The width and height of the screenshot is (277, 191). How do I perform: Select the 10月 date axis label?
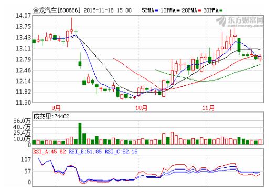click(142, 108)
